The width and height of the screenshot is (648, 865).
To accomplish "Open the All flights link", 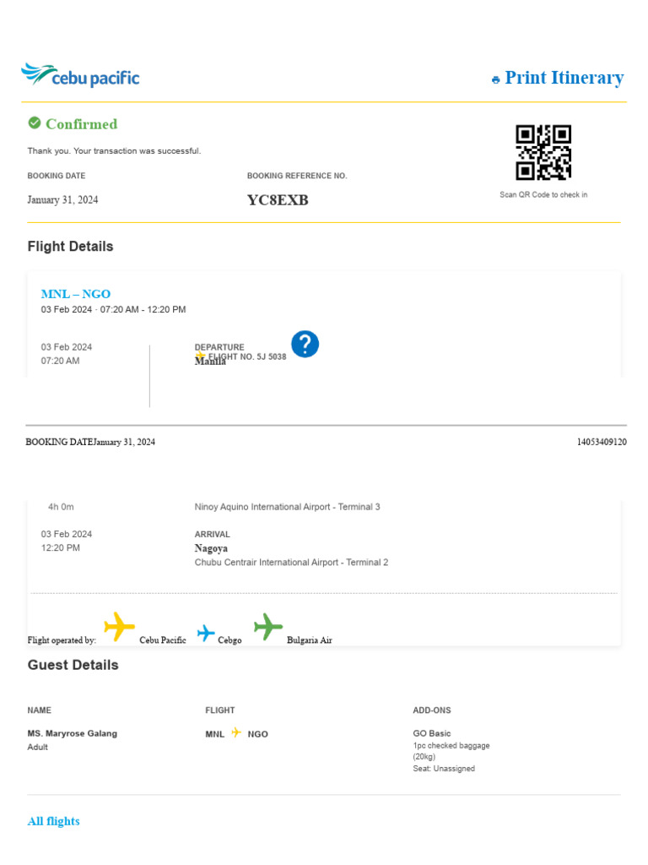I will tap(53, 821).
